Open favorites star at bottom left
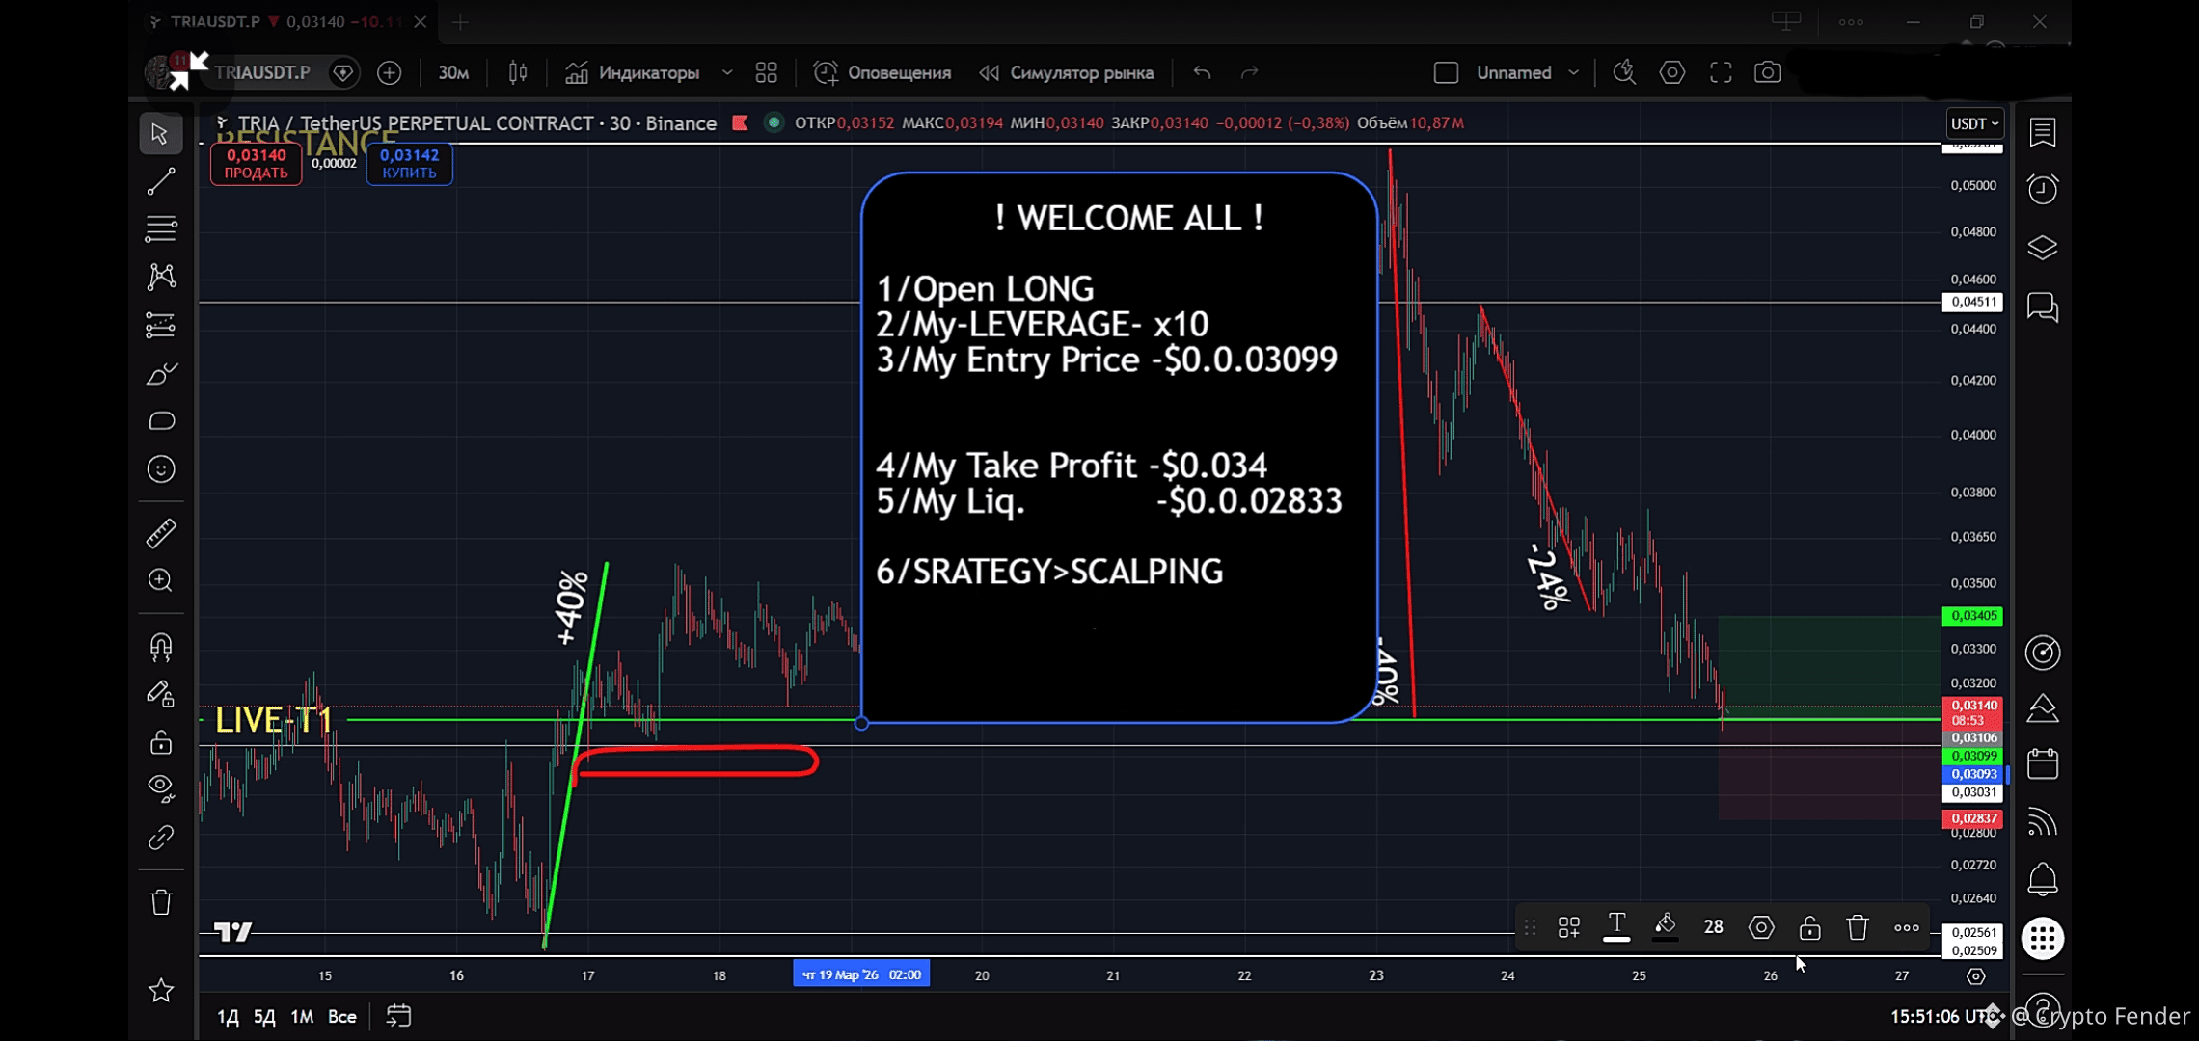2199x1041 pixels. 160,990
